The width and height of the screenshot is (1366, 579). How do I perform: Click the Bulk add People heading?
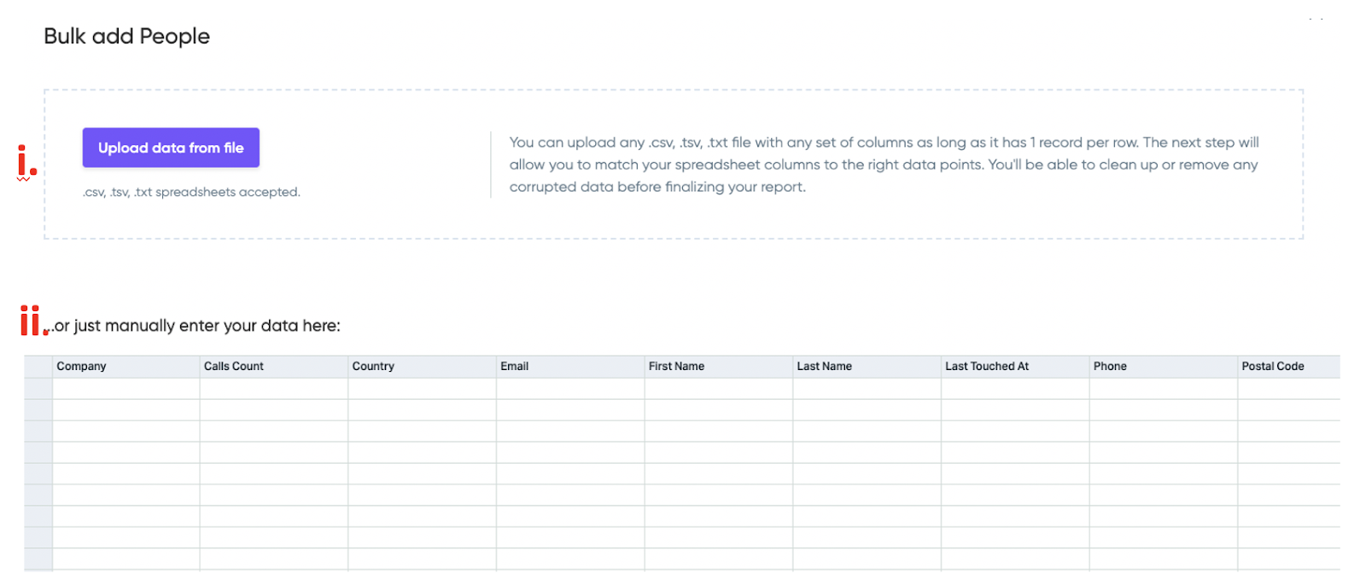tap(126, 36)
